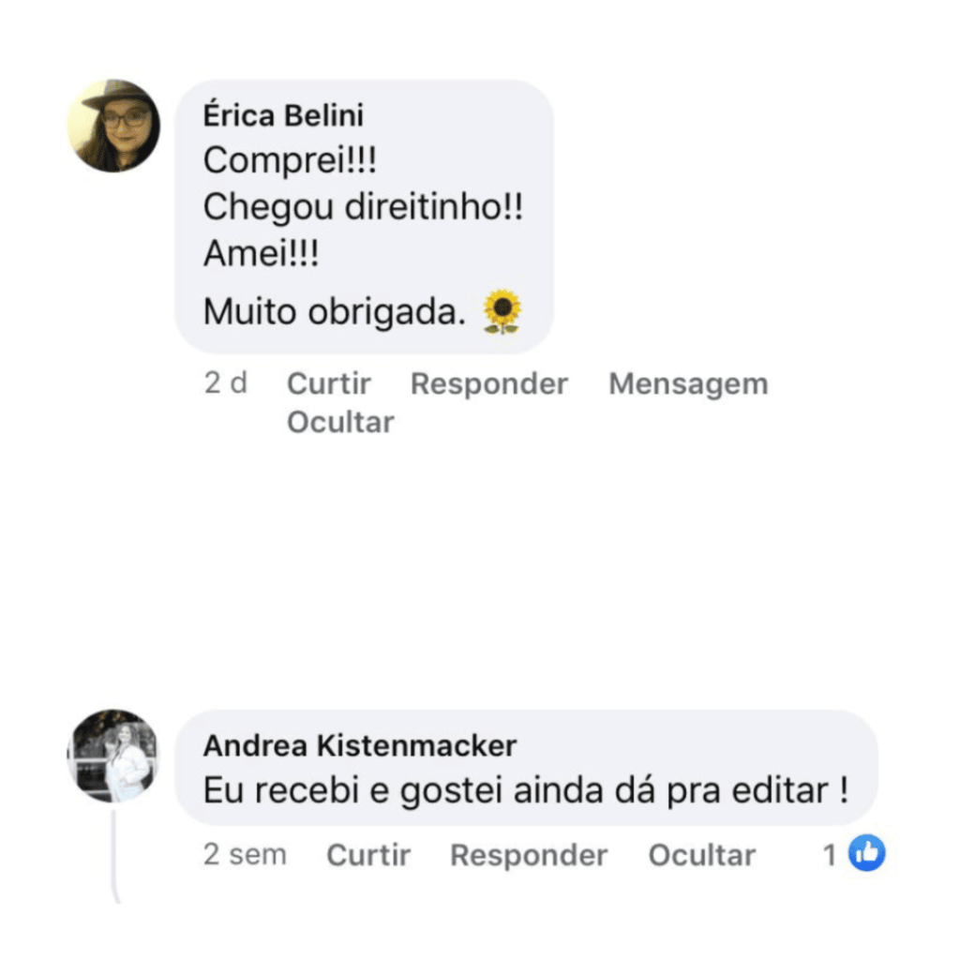Expand replies via thread line below Andrea's avatar
960x960 pixels.
[x=114, y=856]
